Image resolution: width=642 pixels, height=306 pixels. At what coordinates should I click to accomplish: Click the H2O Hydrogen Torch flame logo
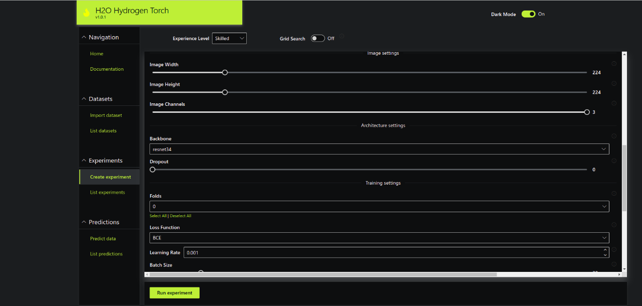point(86,13)
